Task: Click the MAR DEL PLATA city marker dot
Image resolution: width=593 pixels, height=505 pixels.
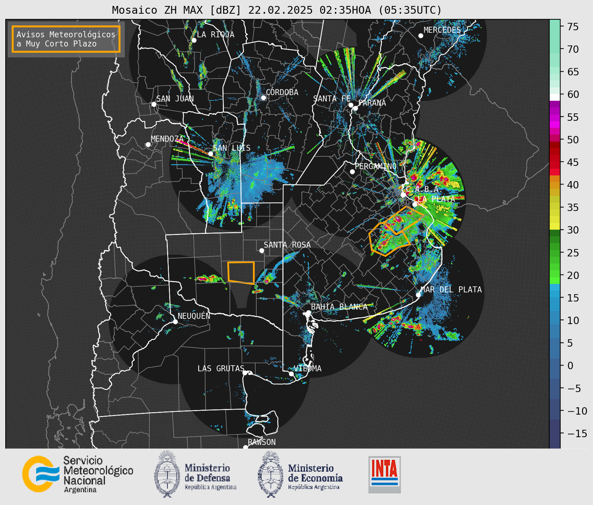Action: click(418, 295)
